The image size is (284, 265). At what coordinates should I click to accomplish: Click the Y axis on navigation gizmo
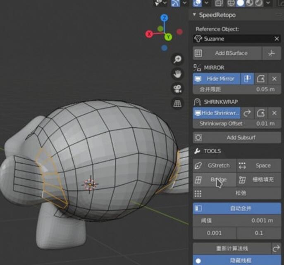(168, 37)
